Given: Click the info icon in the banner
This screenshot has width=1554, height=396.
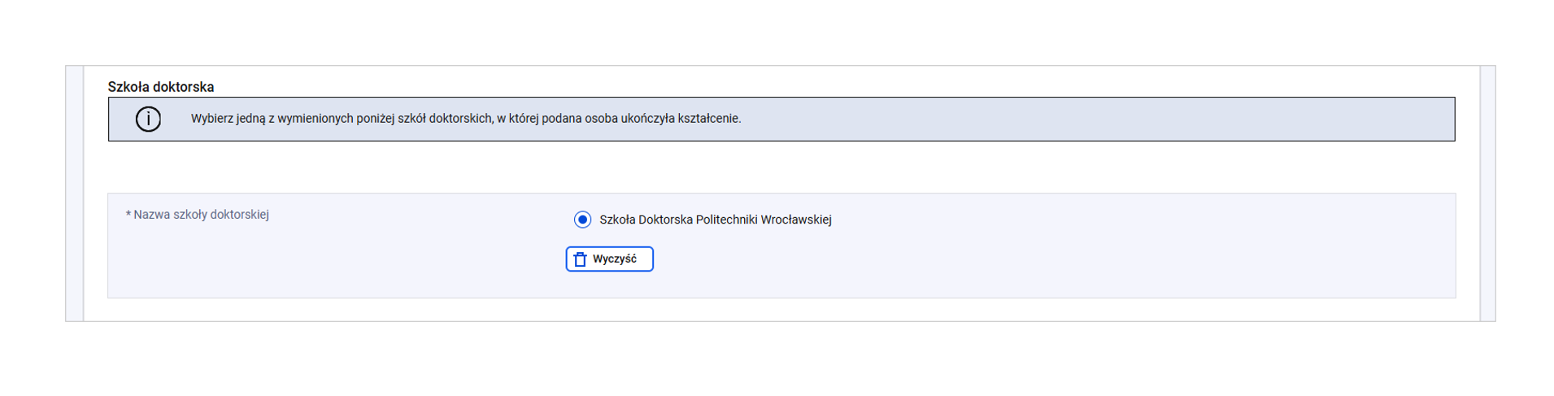Looking at the screenshot, I should coord(148,120).
